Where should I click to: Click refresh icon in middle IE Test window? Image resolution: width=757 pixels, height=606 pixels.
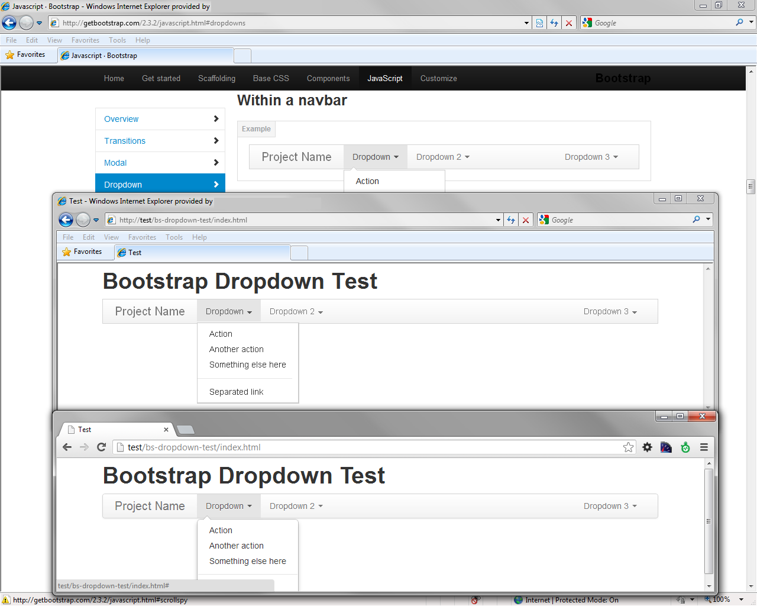[511, 220]
